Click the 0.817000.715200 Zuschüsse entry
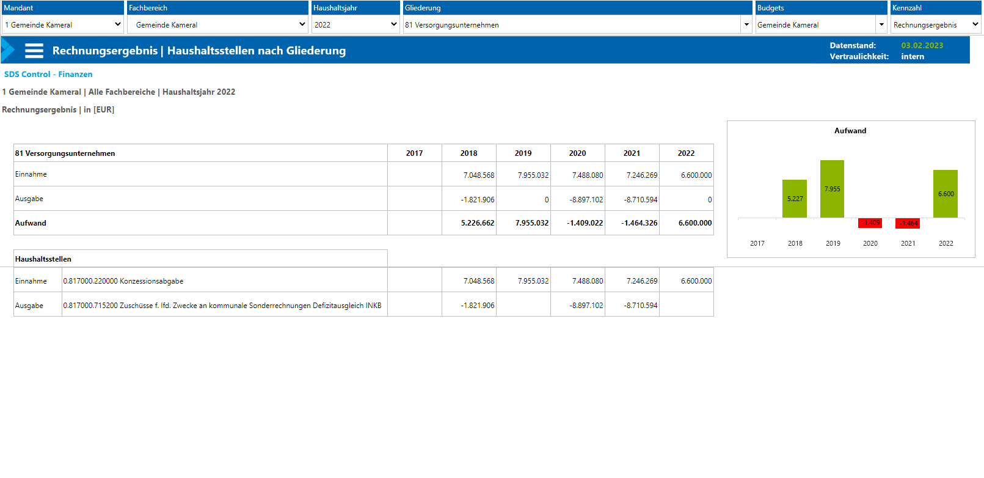Screen dimensions: 984x478 (222, 306)
